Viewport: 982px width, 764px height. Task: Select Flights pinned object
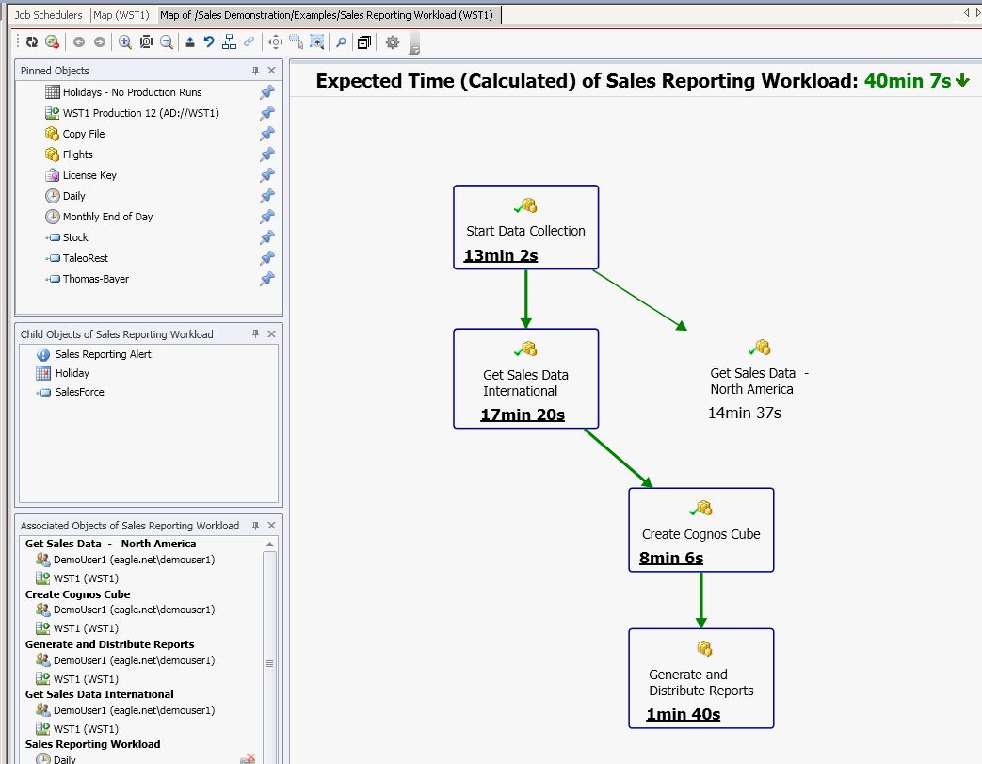pos(77,154)
